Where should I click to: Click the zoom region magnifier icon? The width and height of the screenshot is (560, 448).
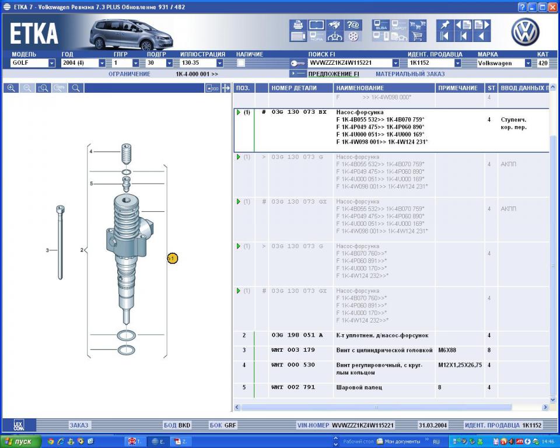click(43, 88)
